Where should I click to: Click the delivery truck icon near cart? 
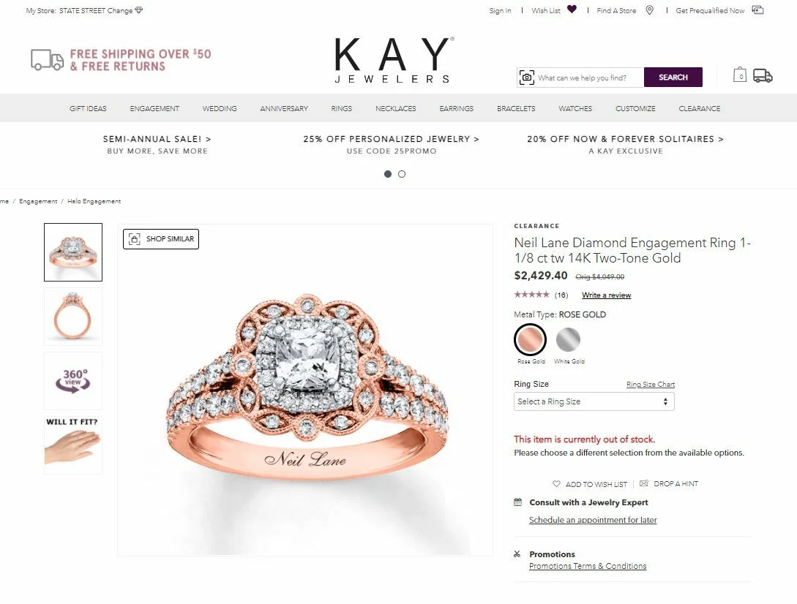click(x=763, y=76)
